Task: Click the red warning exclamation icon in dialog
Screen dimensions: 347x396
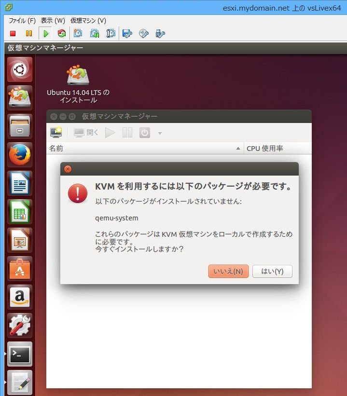Action: (x=78, y=193)
